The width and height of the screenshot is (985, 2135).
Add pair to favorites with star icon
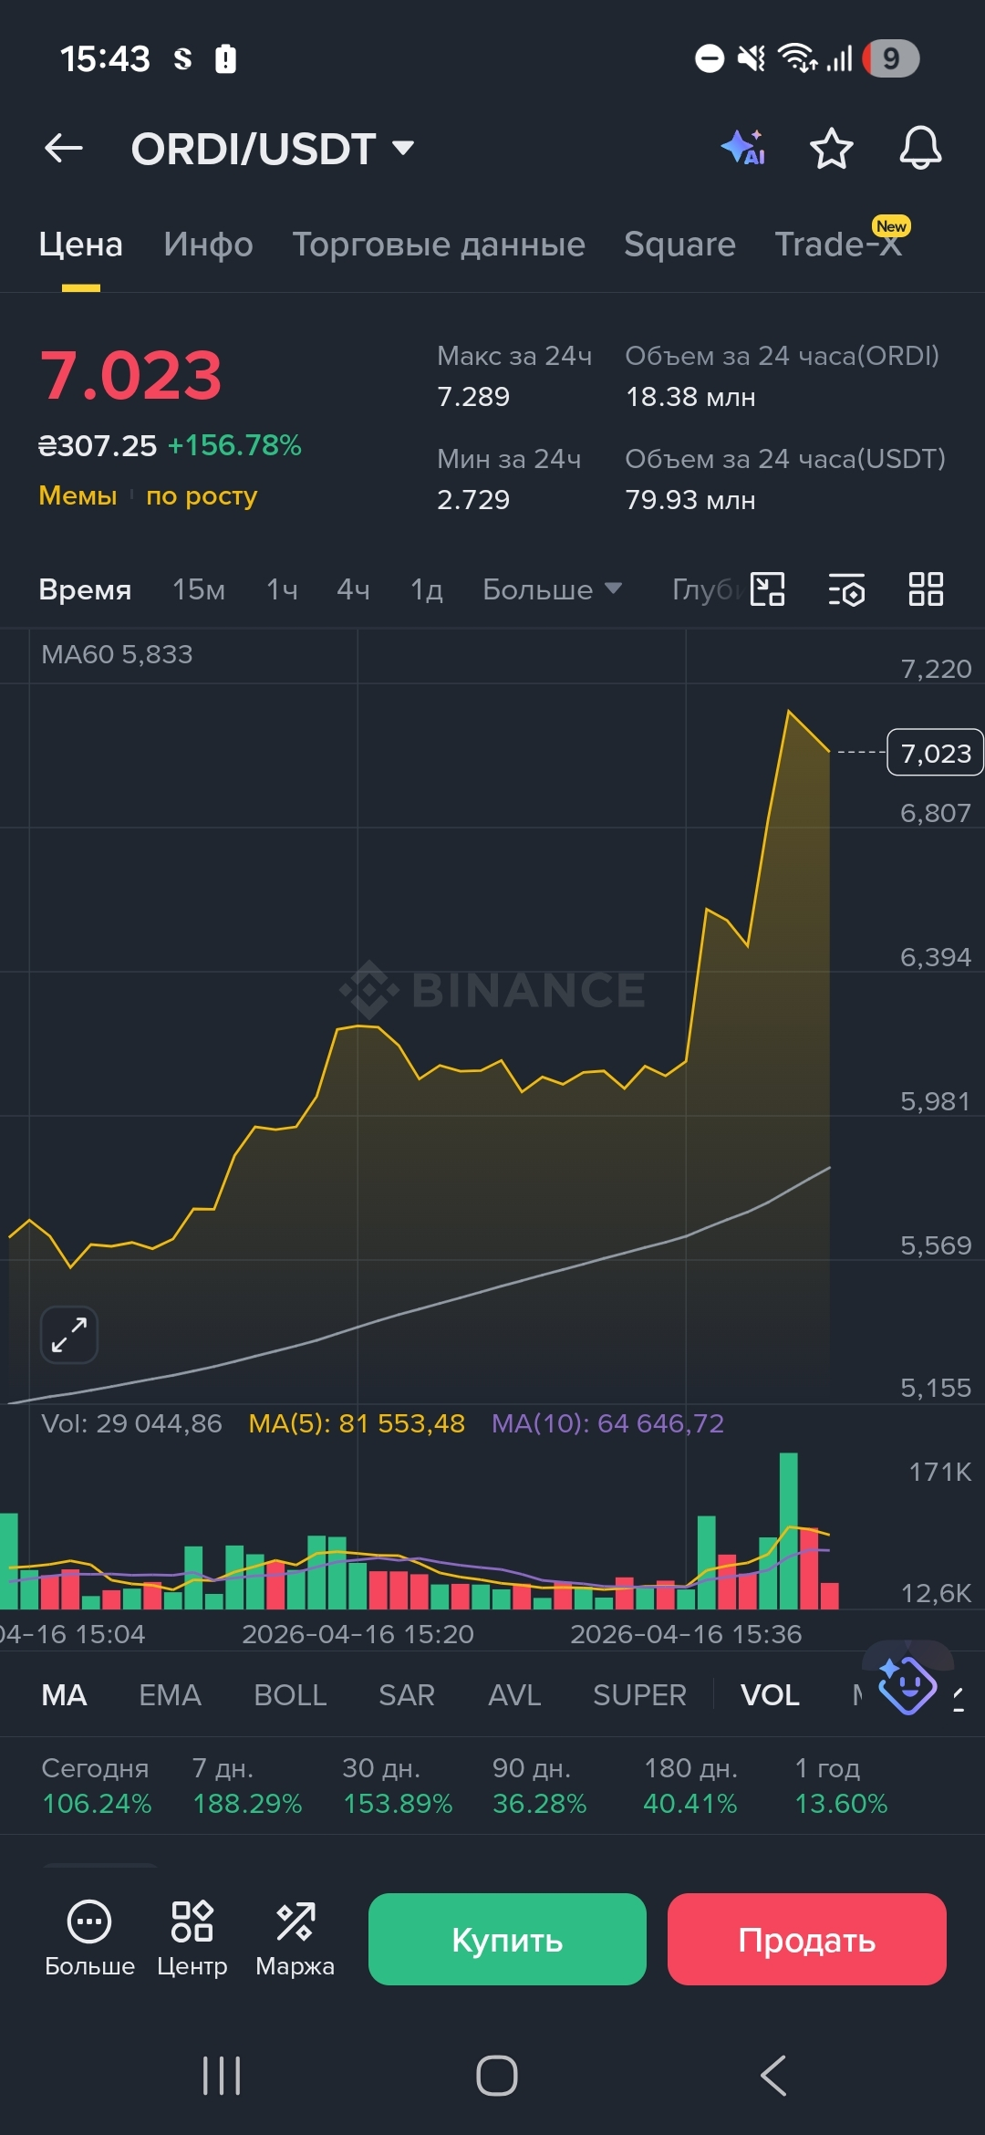(831, 148)
